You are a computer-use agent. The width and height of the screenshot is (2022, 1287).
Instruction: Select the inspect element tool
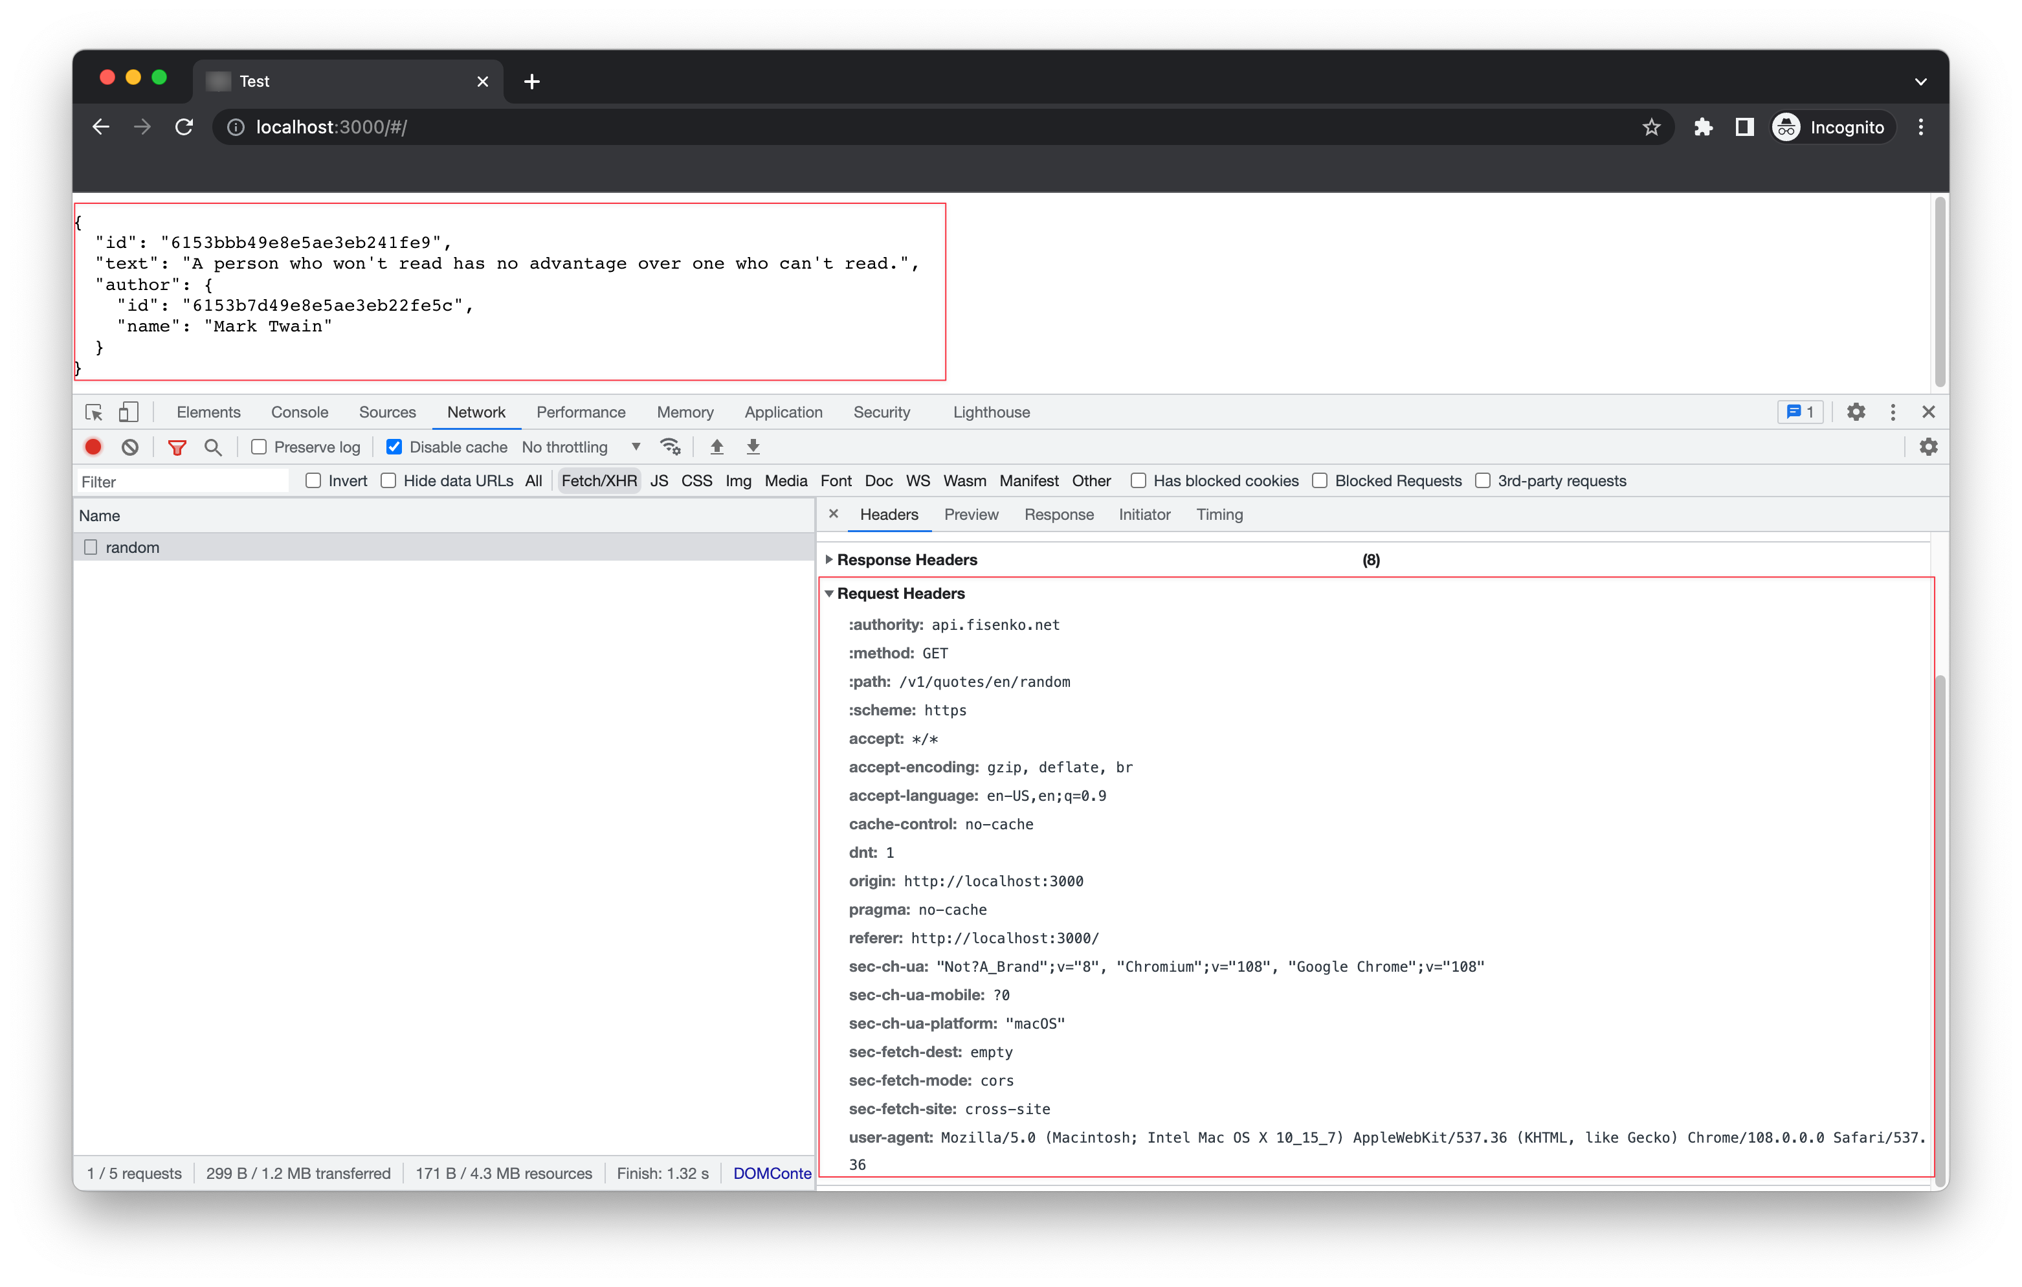coord(93,412)
